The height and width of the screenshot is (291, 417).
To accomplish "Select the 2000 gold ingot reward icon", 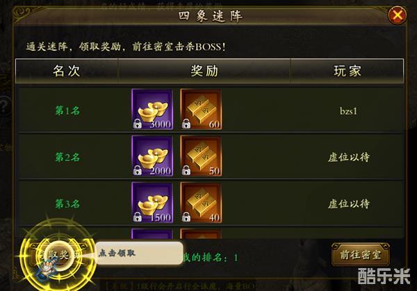I will tap(152, 156).
